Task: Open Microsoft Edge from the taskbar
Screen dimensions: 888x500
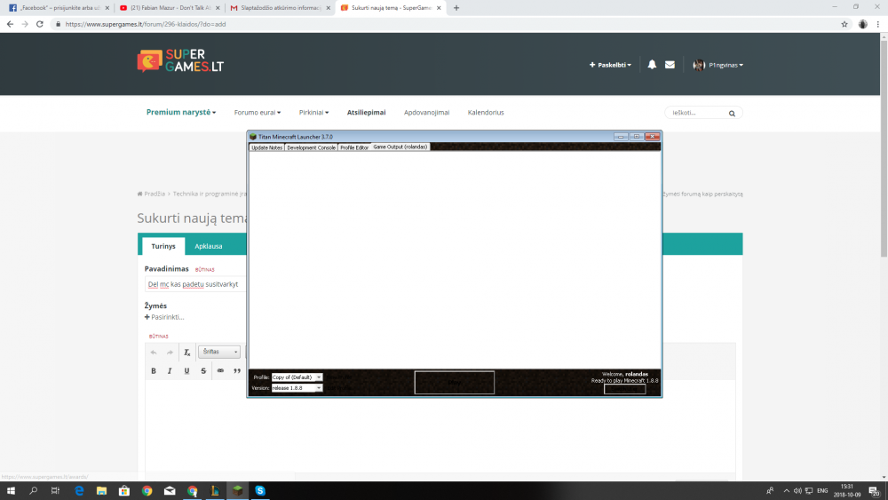Action: (79, 490)
